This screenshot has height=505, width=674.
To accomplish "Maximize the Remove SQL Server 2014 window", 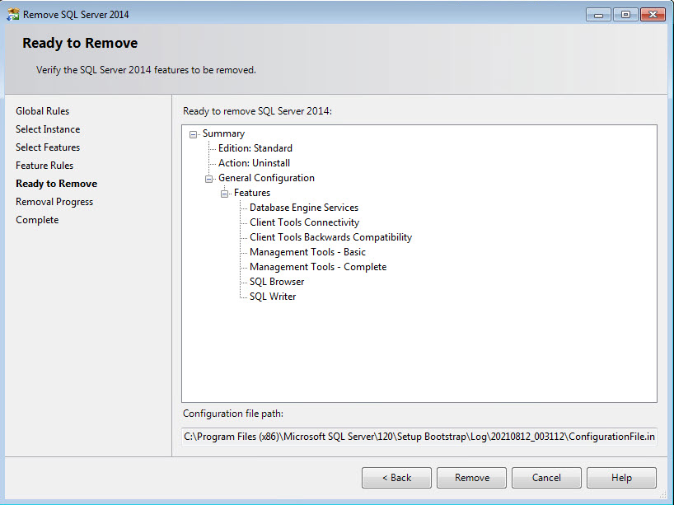I will point(625,15).
